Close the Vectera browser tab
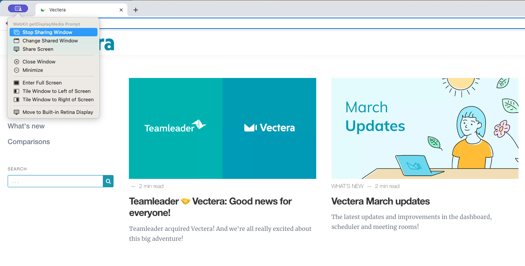This screenshot has height=266, width=525. [121, 10]
